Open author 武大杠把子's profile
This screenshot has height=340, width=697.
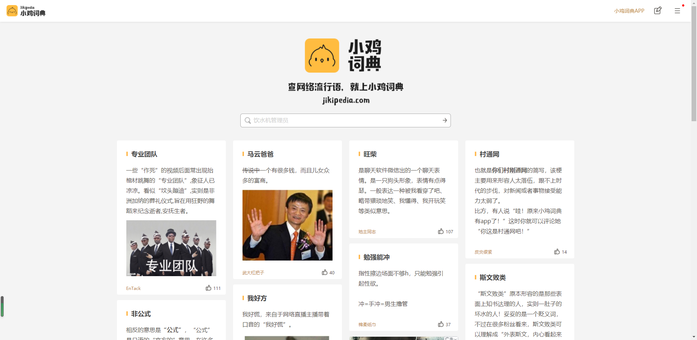coord(253,273)
